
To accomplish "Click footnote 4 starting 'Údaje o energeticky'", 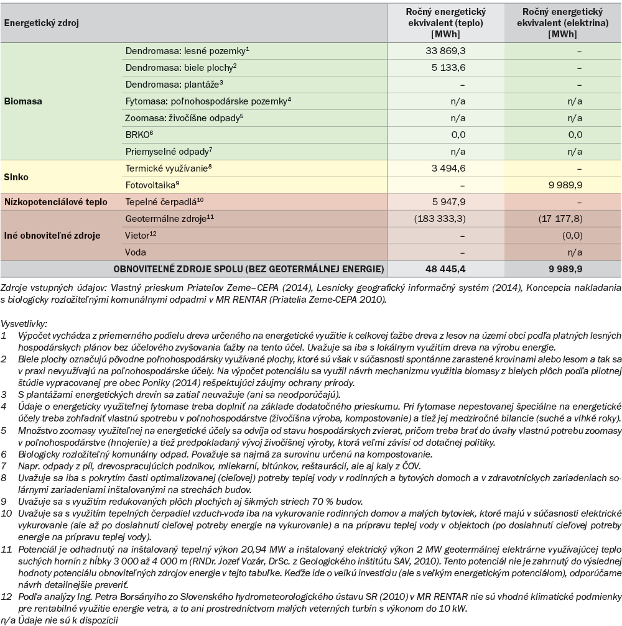I will tap(311, 412).
